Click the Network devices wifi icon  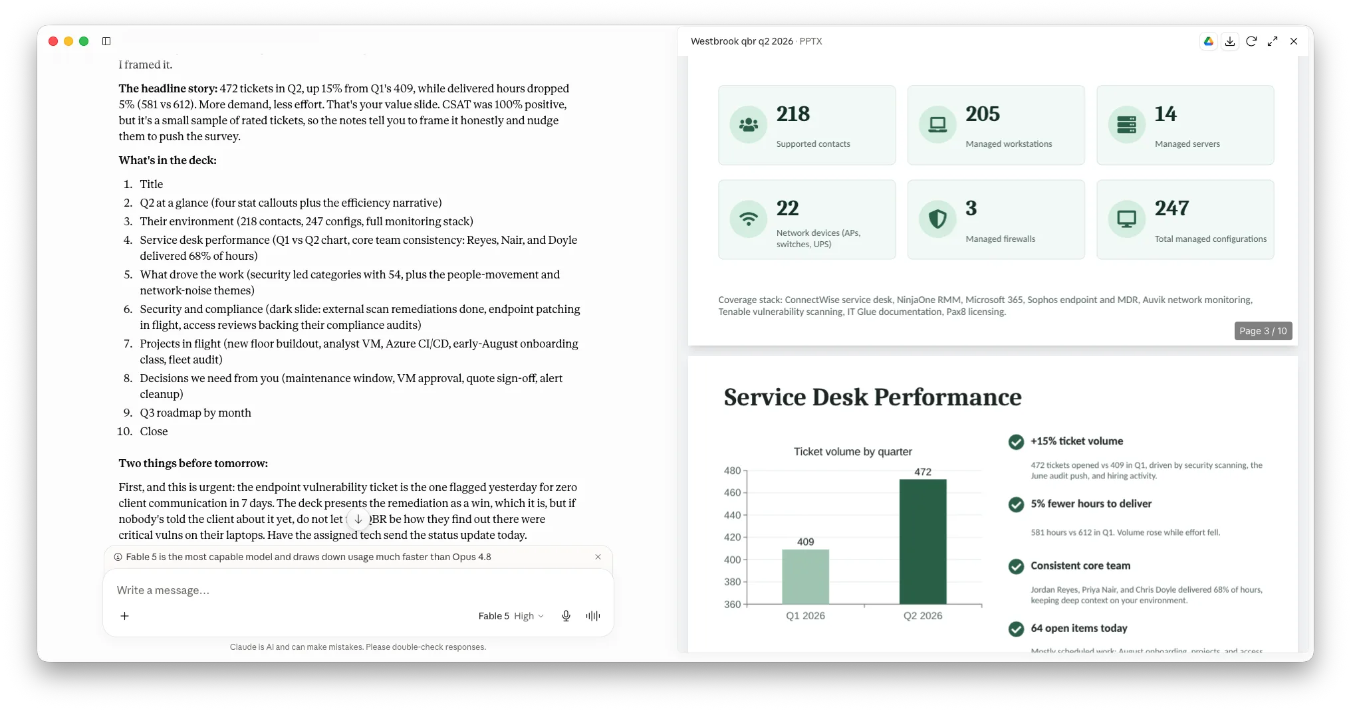pos(749,219)
